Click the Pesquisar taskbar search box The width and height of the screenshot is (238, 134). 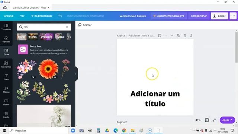coord(38,131)
